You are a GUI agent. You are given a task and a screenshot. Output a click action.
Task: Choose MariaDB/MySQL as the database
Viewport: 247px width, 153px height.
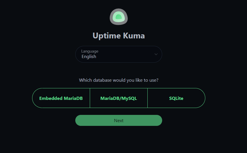tap(119, 98)
